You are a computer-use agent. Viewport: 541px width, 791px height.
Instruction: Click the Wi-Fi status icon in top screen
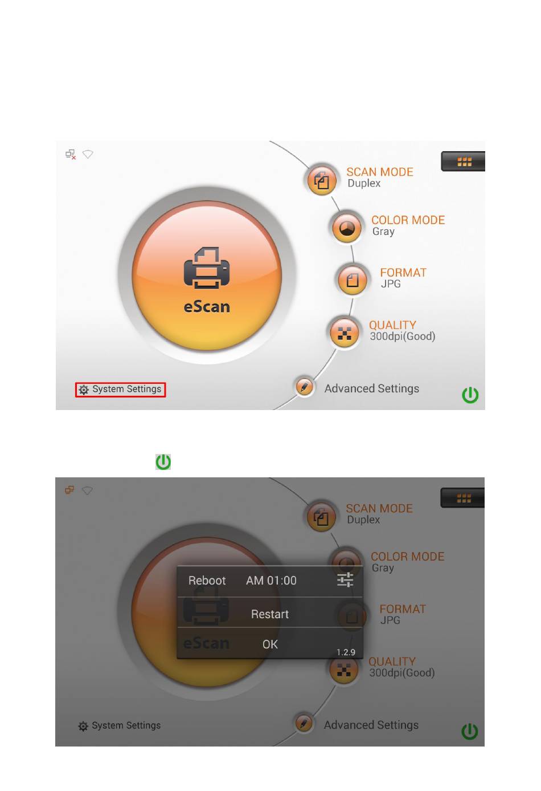(x=88, y=154)
